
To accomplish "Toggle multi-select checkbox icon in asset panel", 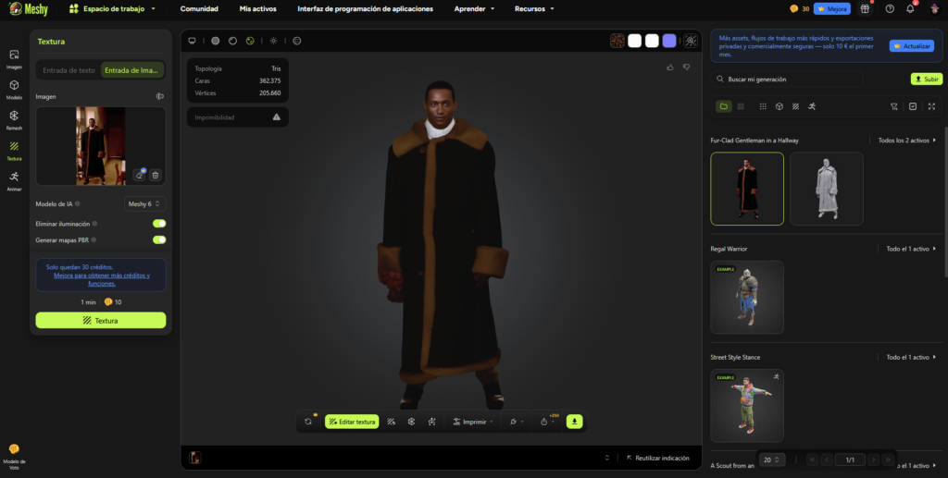I will click(913, 106).
